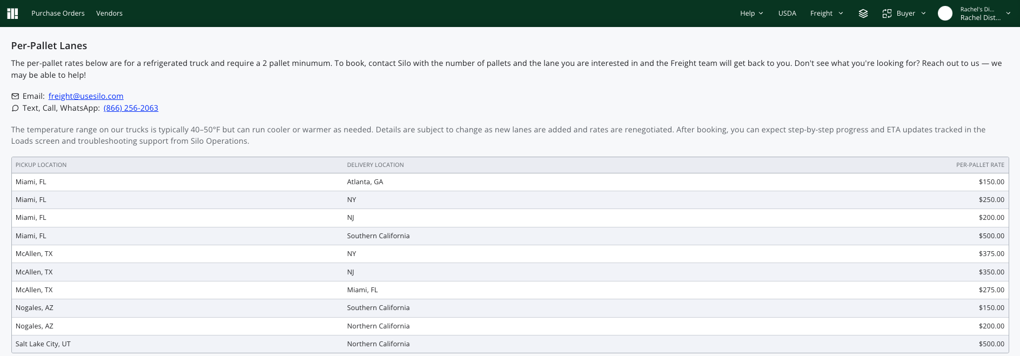Select the Salt Lake City, UT lane row
This screenshot has height=356, width=1020.
click(x=510, y=344)
